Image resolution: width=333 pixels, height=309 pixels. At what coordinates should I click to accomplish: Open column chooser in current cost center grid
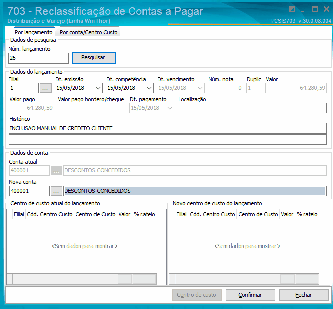pyautogui.click(x=10, y=214)
